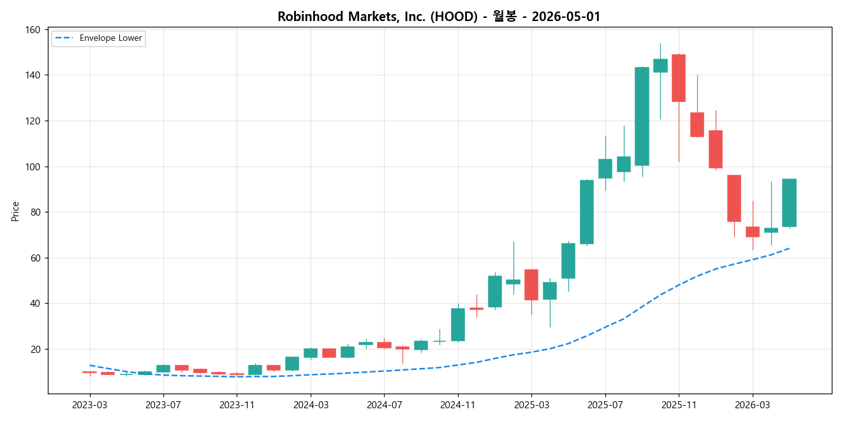Click the Envelope Lower legend label
Image resolution: width=842 pixels, height=421 pixels.
tap(110, 38)
